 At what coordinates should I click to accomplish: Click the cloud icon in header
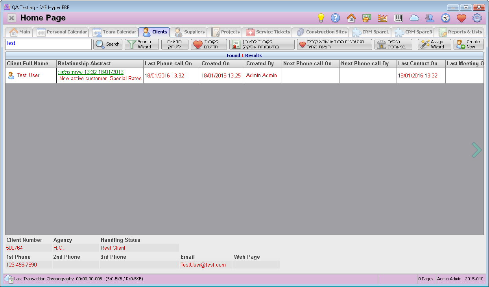pos(414,18)
